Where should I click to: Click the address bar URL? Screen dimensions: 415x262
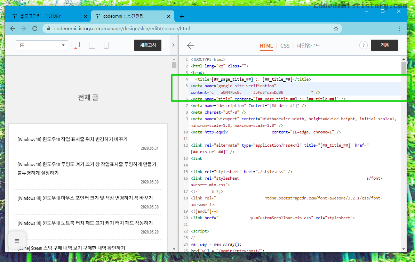(x=122, y=28)
